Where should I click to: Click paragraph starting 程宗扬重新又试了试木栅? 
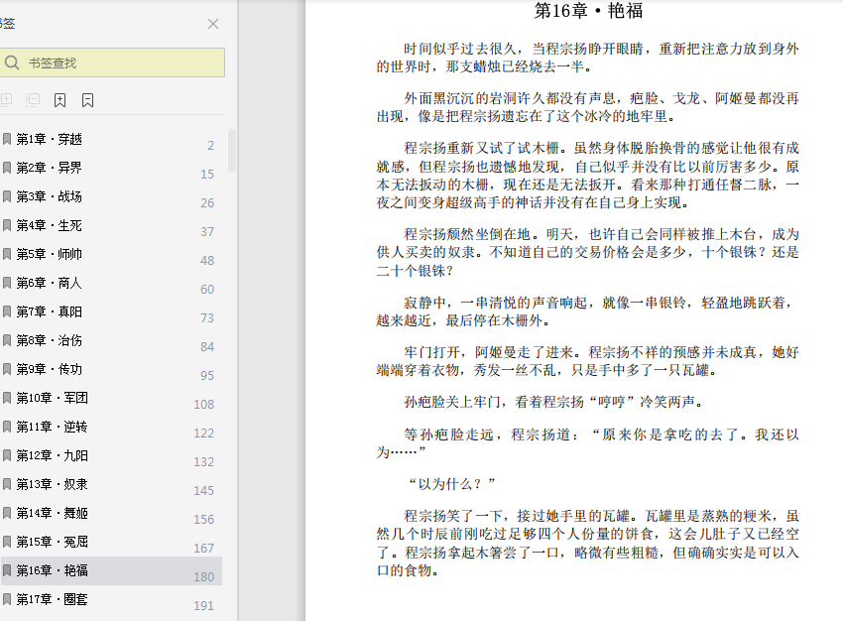588,176
